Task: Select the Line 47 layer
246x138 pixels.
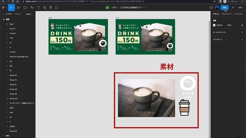Action: [x=12, y=29]
